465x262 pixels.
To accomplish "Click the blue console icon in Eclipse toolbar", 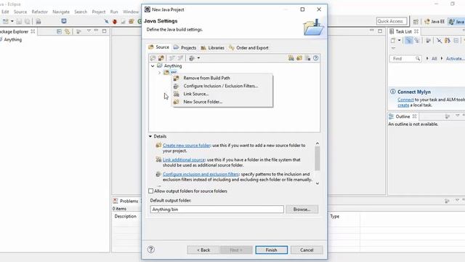I will 64,21.
